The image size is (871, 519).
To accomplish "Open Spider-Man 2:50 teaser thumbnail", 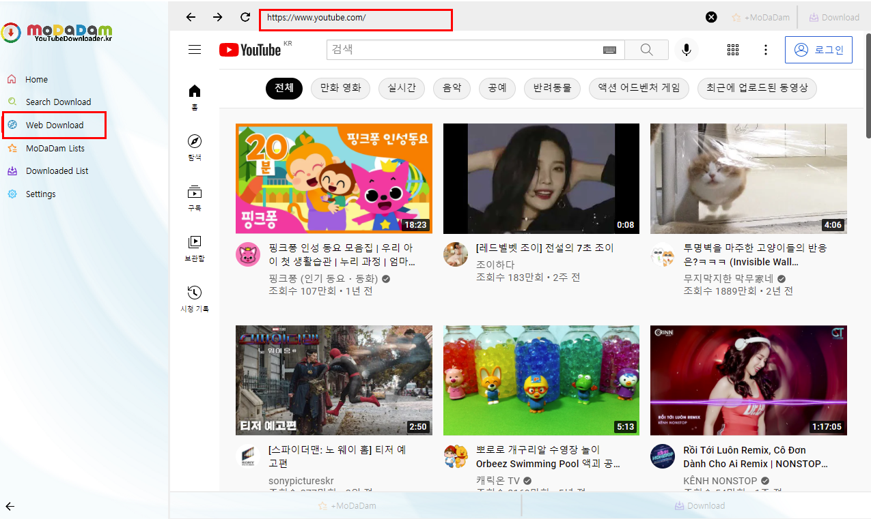I will [x=334, y=381].
